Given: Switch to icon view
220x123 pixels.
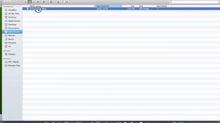Looking at the screenshot, I should click(25, 2).
